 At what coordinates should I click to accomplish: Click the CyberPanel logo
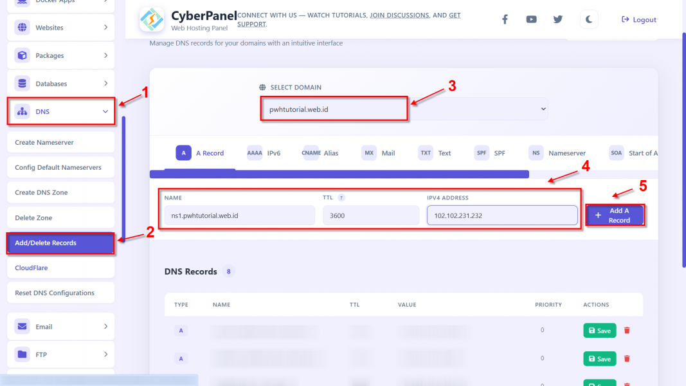tap(151, 19)
